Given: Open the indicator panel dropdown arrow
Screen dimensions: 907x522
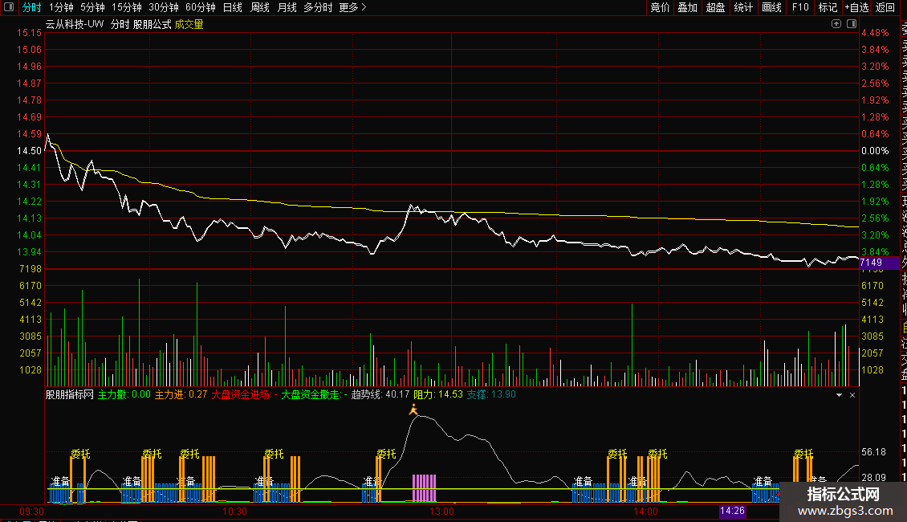Looking at the screenshot, I should pyautogui.click(x=839, y=395).
